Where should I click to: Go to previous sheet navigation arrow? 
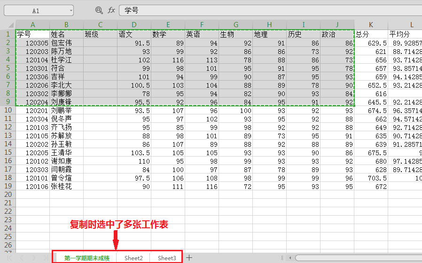22,258
